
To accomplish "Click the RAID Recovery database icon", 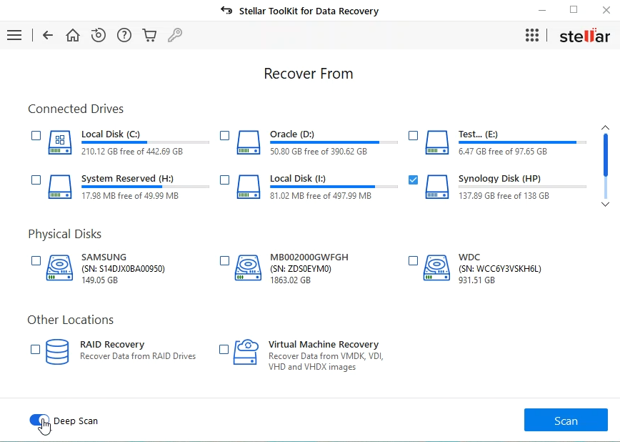I will click(x=57, y=352).
